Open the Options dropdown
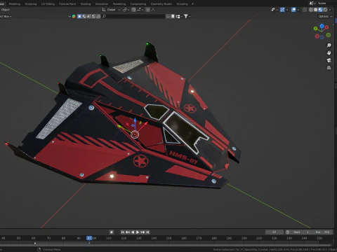Image resolution: width=337 pixels, height=252 pixels. pos(325,16)
